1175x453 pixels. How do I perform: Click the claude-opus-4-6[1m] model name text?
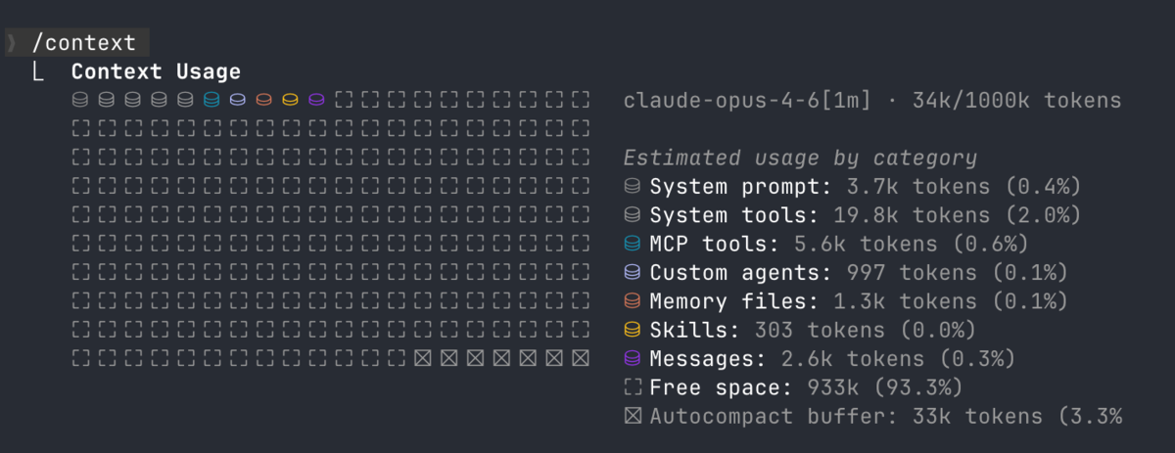click(x=746, y=100)
